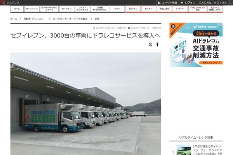Open the モーターサイクルニュース tab

point(49,9)
